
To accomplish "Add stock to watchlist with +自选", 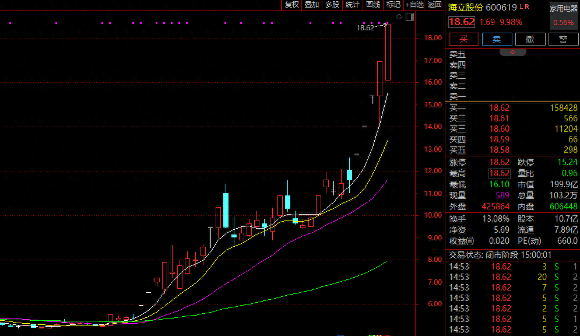I will pos(414,5).
